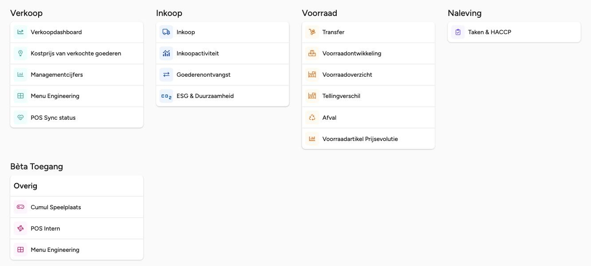Click the CO2 icon for ESG & Duurzaamheid
The width and height of the screenshot is (591, 266).
(166, 96)
